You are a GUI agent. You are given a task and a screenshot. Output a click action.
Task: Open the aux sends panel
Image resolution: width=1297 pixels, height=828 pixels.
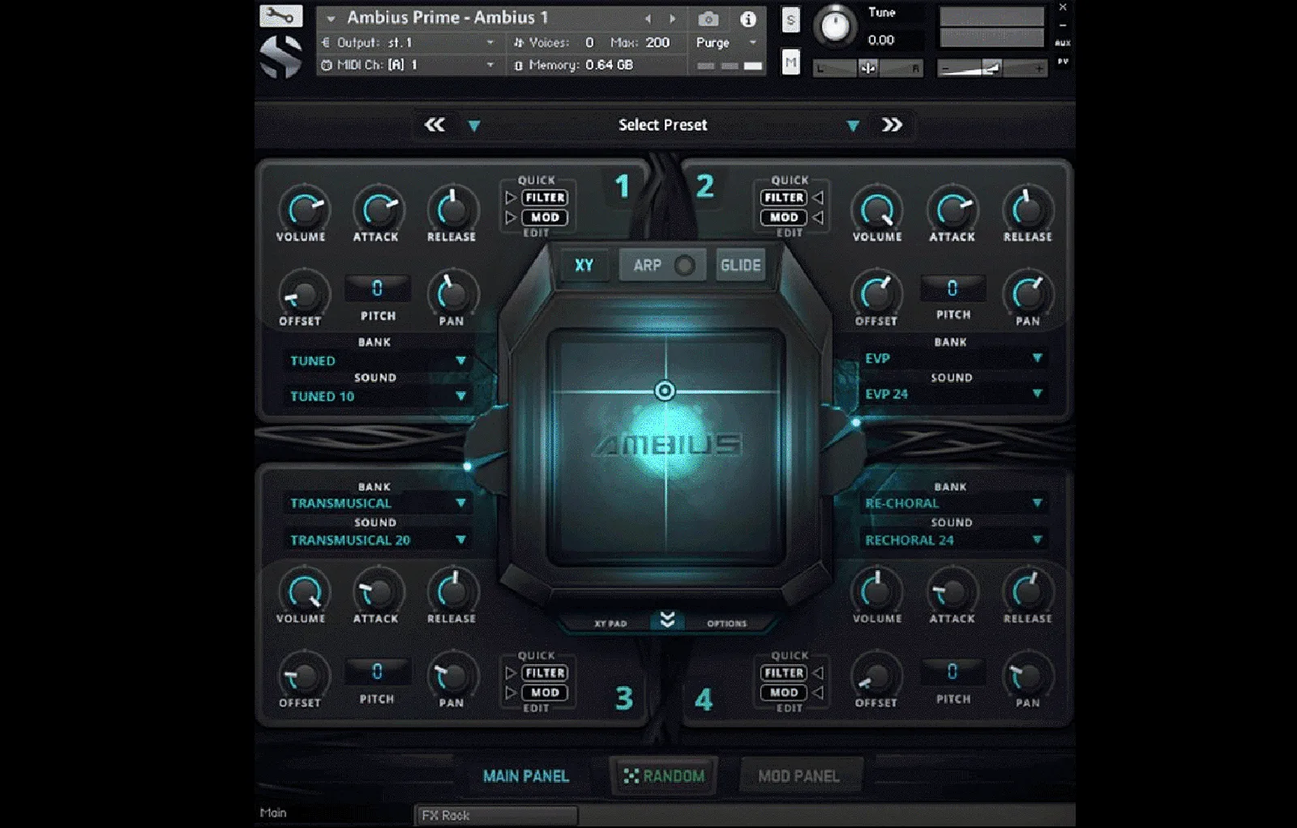1063,43
